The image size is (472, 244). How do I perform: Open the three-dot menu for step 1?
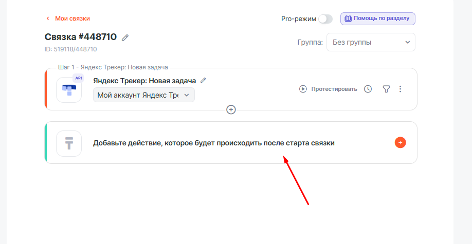click(401, 89)
